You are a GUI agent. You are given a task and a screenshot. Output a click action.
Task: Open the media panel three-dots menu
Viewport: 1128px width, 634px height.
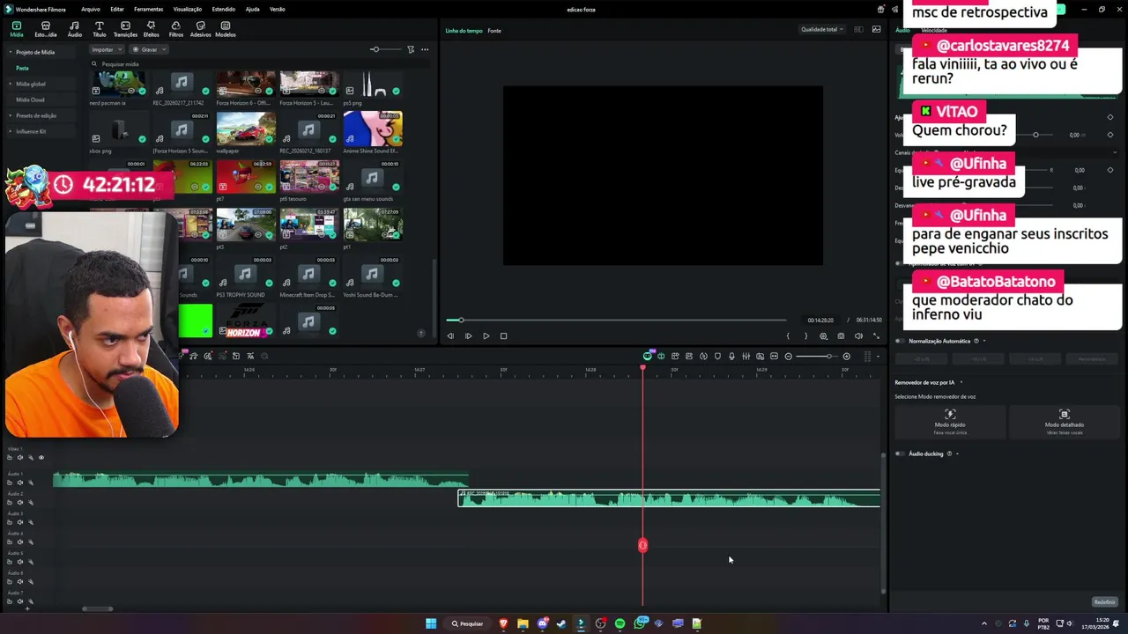425,49
